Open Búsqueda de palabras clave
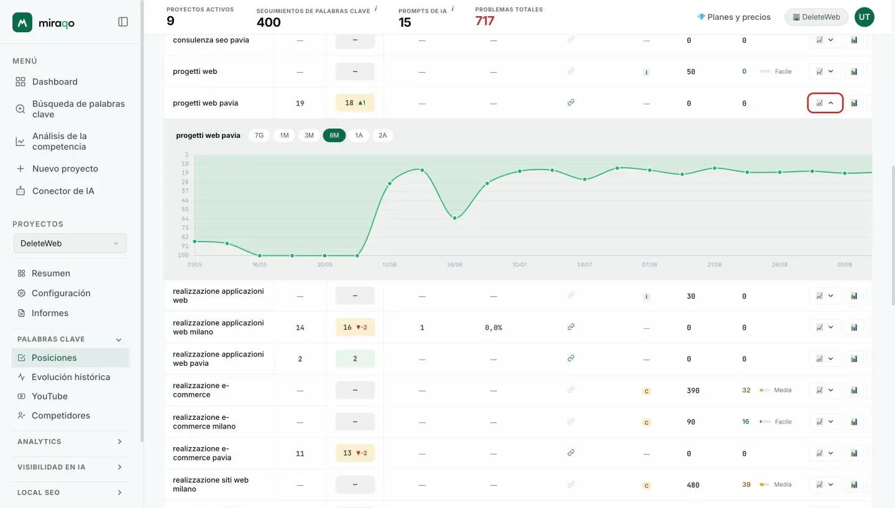The image size is (895, 508). click(71, 109)
